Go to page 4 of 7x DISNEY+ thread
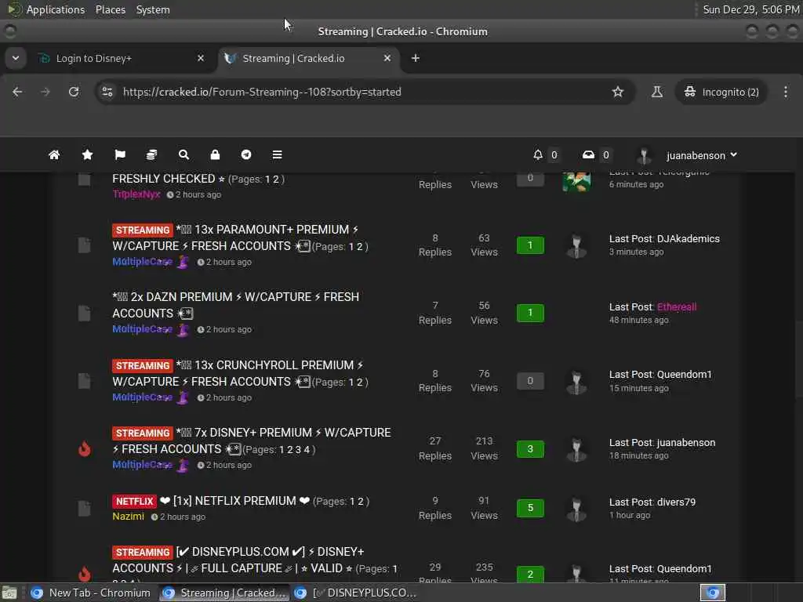 (x=307, y=449)
